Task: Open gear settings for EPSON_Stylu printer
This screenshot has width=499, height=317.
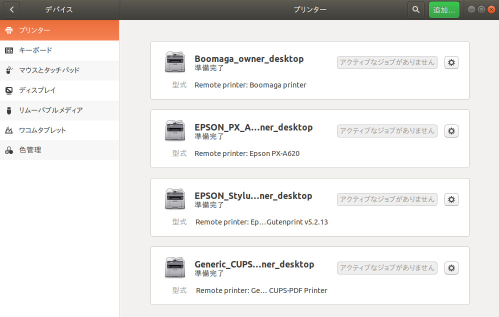Action: 451,199
